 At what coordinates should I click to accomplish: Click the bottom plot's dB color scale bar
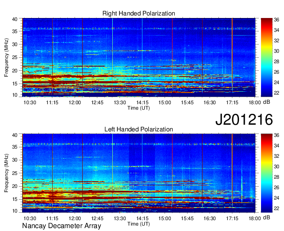266,173
